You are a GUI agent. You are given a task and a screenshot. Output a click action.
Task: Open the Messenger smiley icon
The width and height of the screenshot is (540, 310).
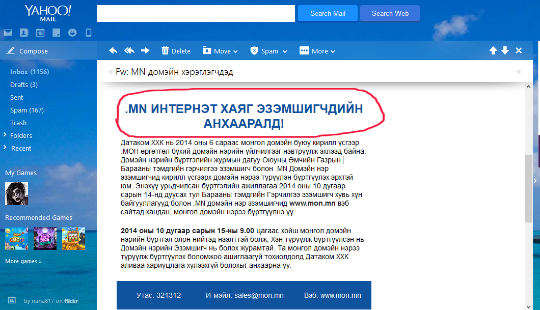coord(72,33)
